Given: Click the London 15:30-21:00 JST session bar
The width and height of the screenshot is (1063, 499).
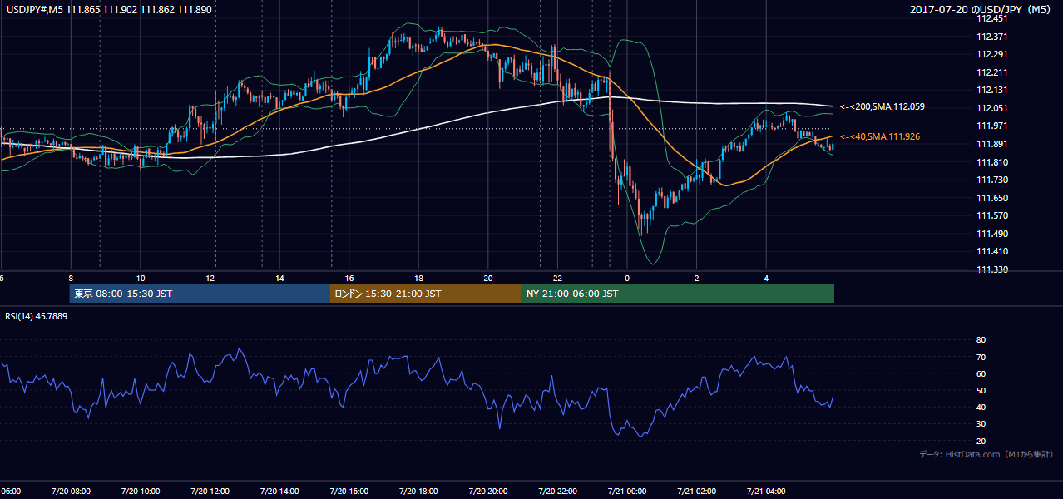Looking at the screenshot, I should 426,294.
